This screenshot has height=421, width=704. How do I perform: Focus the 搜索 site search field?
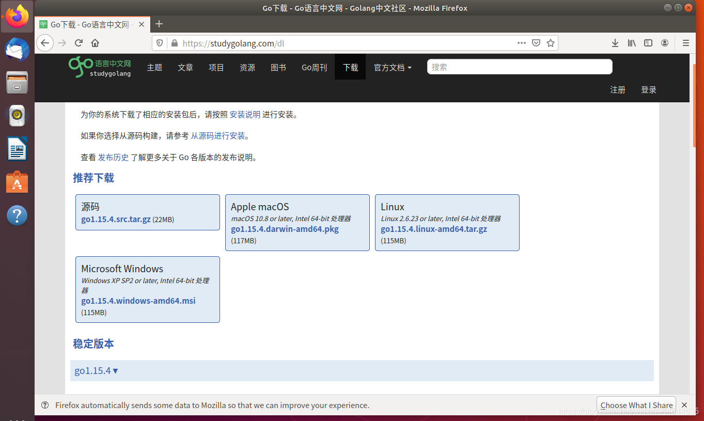(x=520, y=67)
